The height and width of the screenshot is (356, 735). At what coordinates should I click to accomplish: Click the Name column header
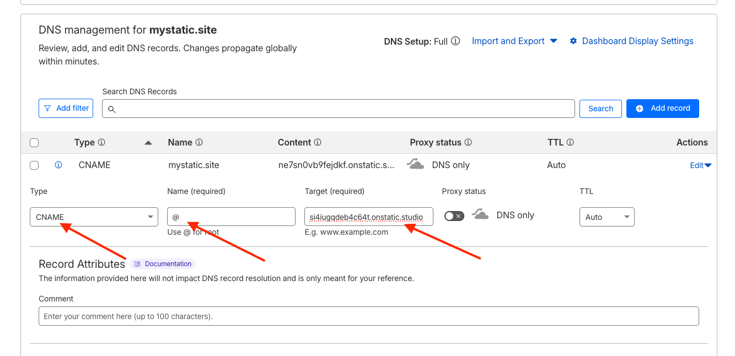pos(180,142)
